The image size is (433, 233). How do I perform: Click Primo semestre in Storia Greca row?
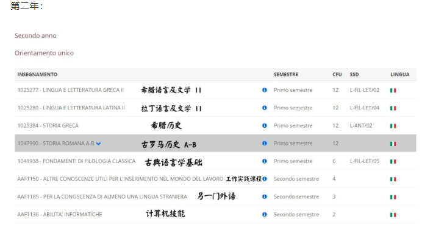[293, 125]
